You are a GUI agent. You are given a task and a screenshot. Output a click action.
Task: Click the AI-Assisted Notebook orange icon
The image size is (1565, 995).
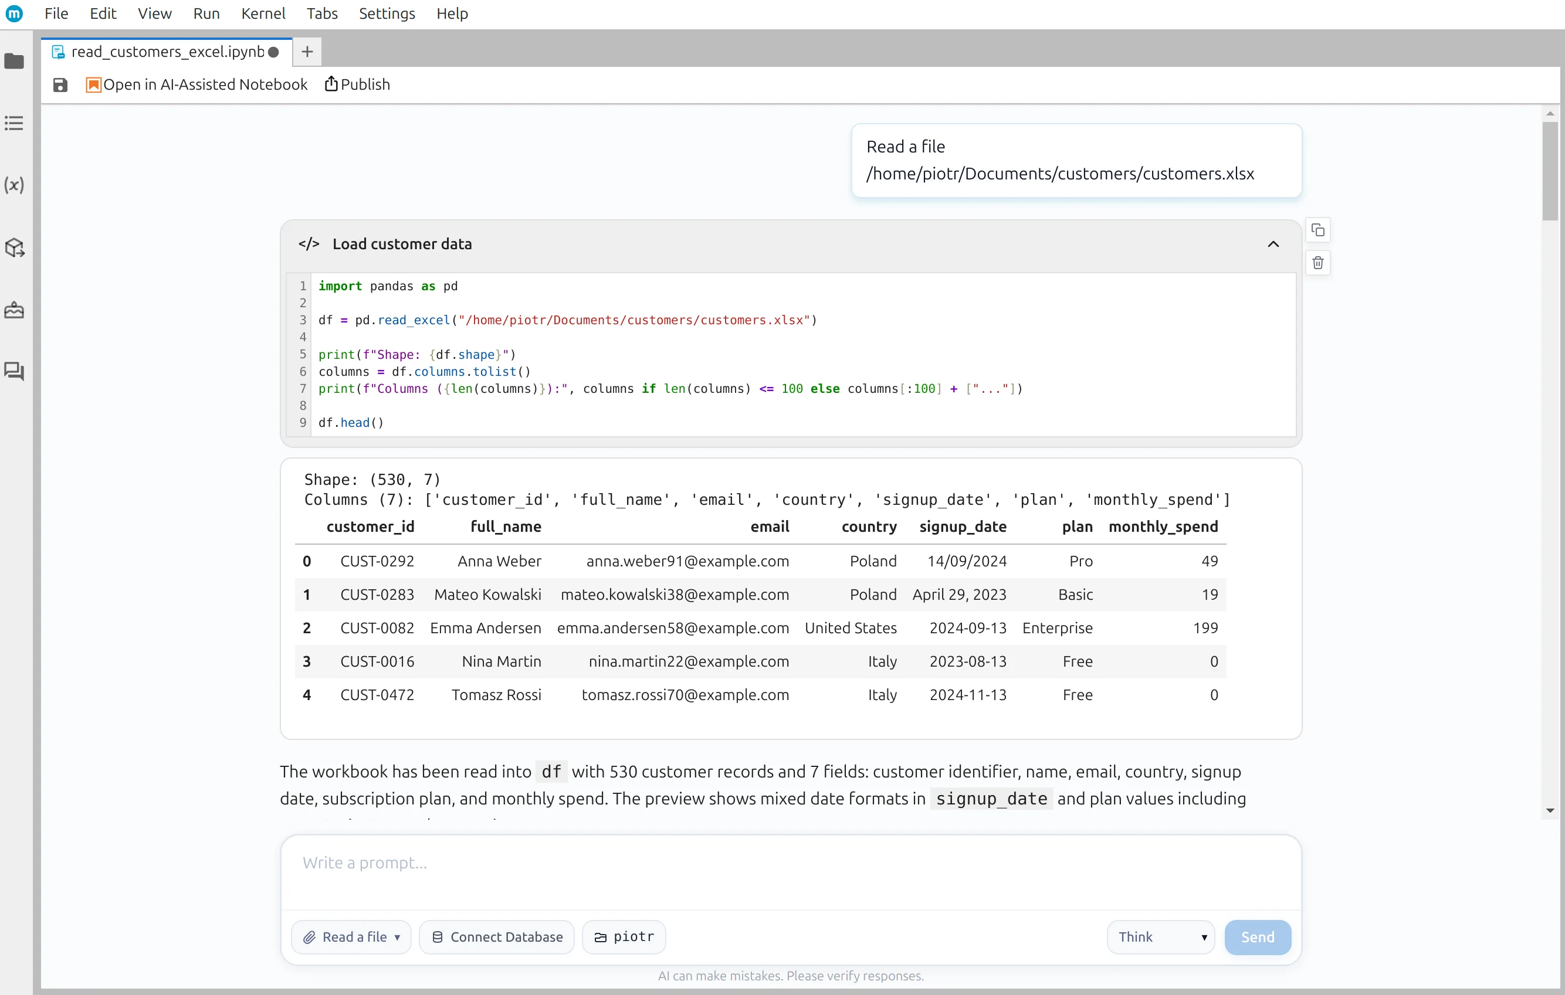click(94, 85)
